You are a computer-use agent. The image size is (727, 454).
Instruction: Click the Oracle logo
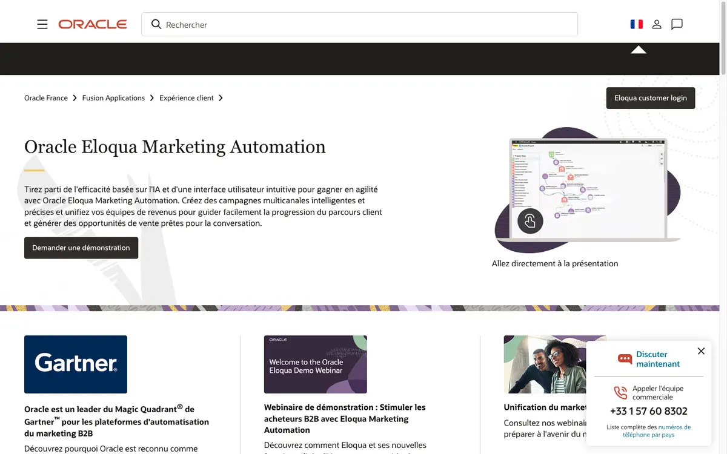pos(93,24)
